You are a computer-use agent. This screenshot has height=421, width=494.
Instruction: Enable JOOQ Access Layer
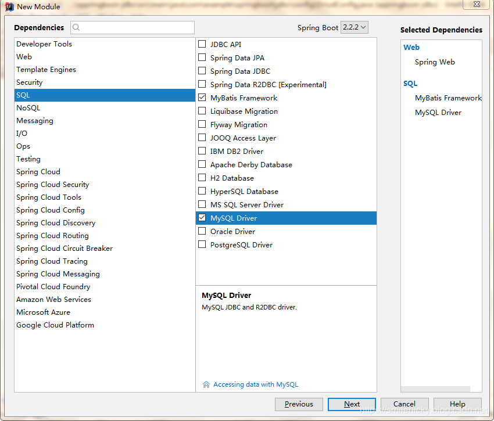[x=202, y=138]
